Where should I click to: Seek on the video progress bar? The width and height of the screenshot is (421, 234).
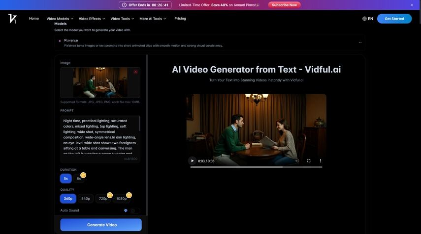coord(256,167)
